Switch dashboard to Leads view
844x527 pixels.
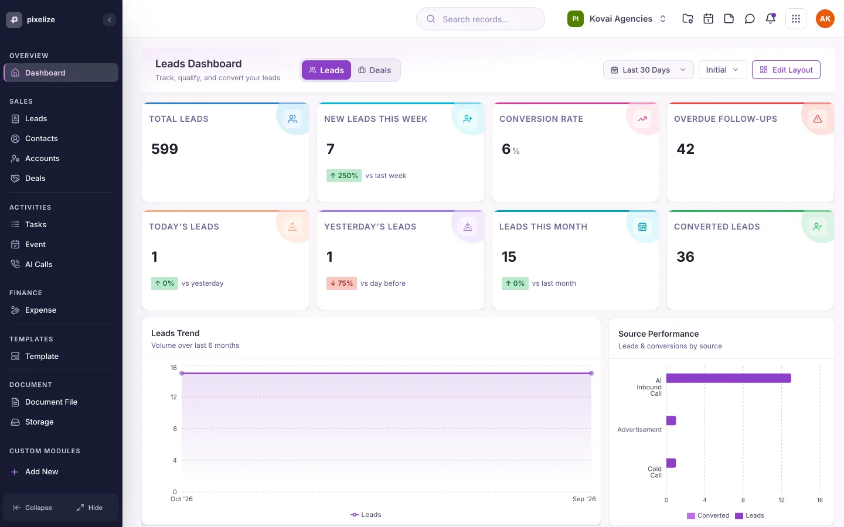(x=326, y=70)
